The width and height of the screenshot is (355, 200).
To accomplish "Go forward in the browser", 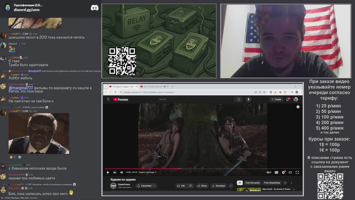I will [x=110, y=92].
